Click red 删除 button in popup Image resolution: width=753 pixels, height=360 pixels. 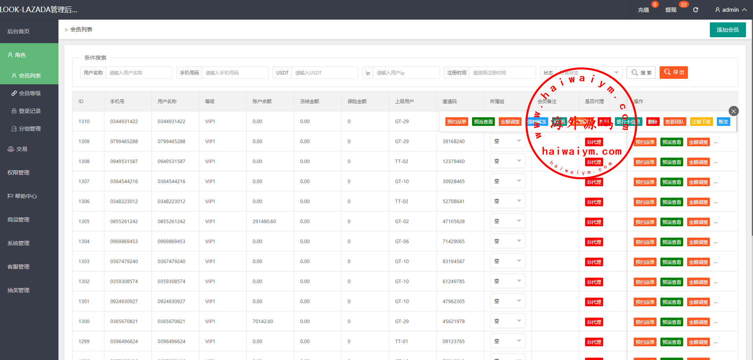tap(653, 122)
